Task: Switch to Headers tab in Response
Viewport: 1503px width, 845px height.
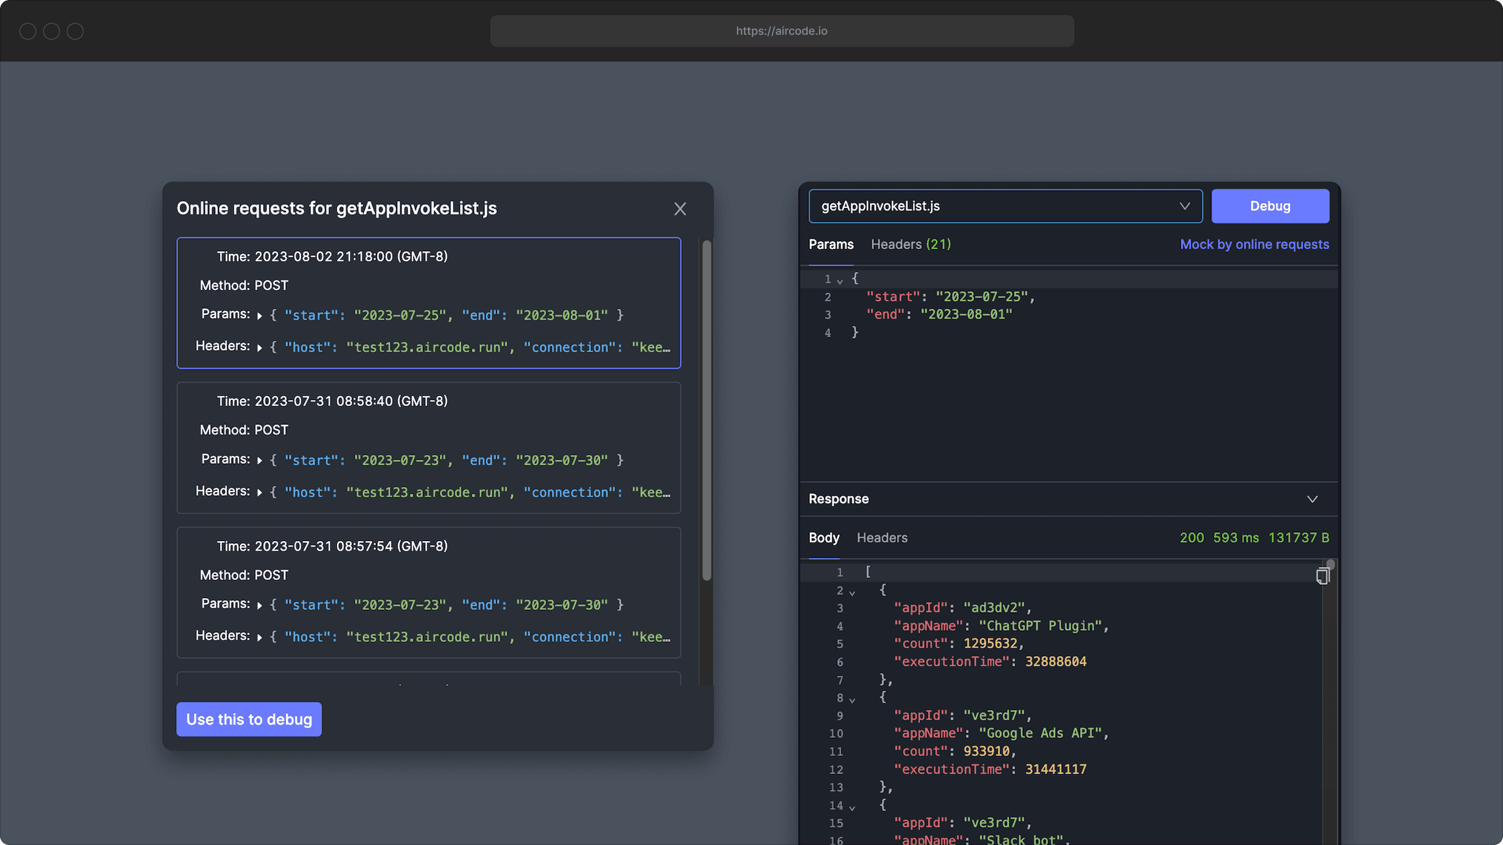Action: pyautogui.click(x=882, y=536)
